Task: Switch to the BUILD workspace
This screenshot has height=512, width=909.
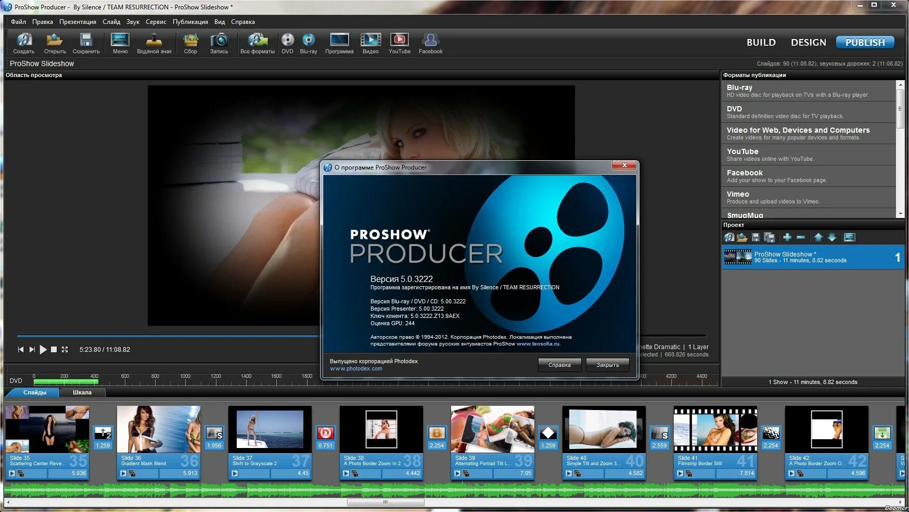Action: coord(761,43)
